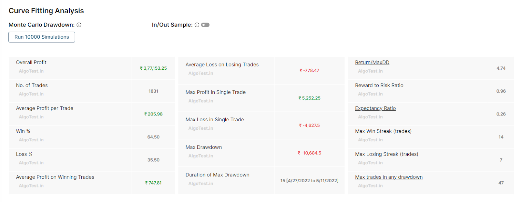The width and height of the screenshot is (521, 202).
Task: Click Max Profit in Single Trade value
Action: pyautogui.click(x=309, y=98)
